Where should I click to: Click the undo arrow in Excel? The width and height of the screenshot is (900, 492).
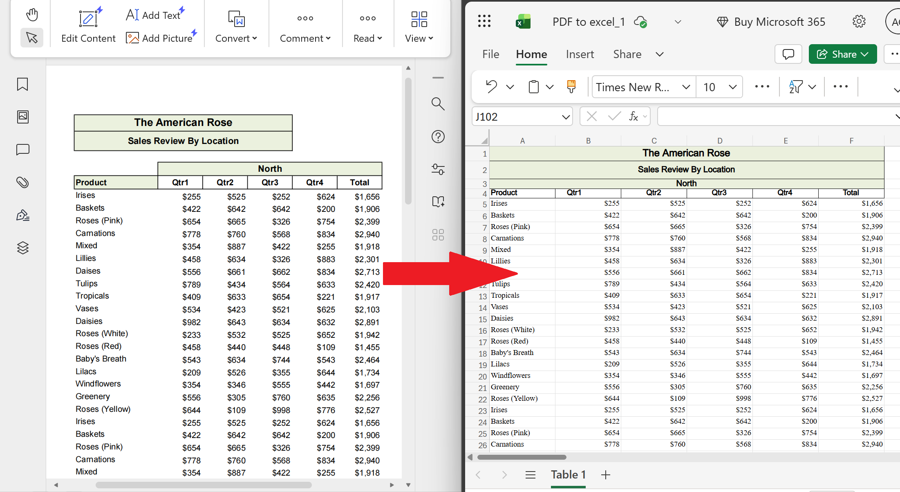pyautogui.click(x=491, y=87)
